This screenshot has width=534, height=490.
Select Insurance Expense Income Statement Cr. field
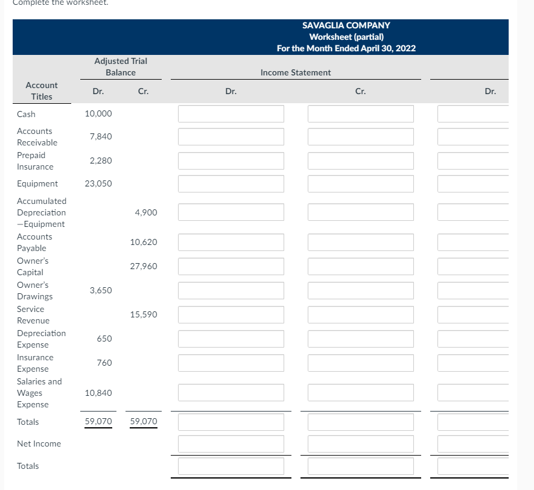point(361,363)
